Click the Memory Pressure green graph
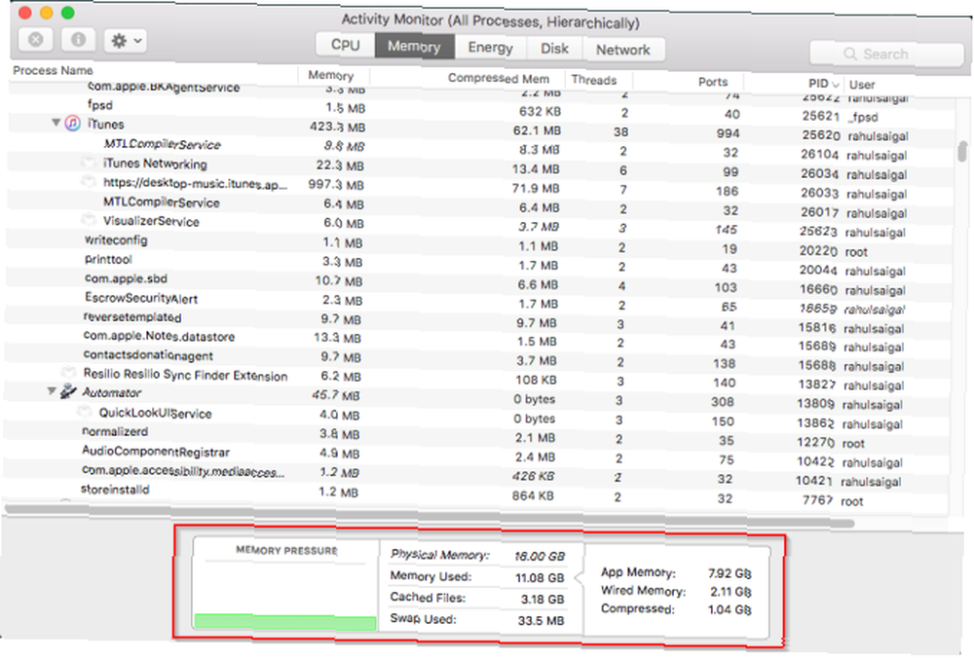Viewport: 974px width, 658px height. [x=285, y=622]
